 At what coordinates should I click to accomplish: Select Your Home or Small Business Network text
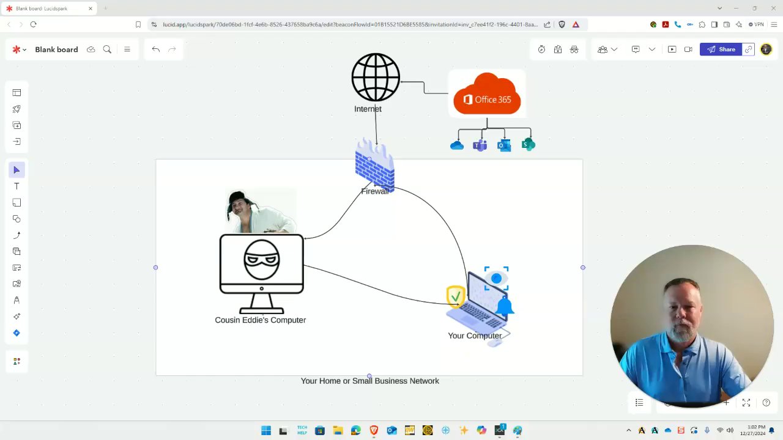(x=370, y=381)
